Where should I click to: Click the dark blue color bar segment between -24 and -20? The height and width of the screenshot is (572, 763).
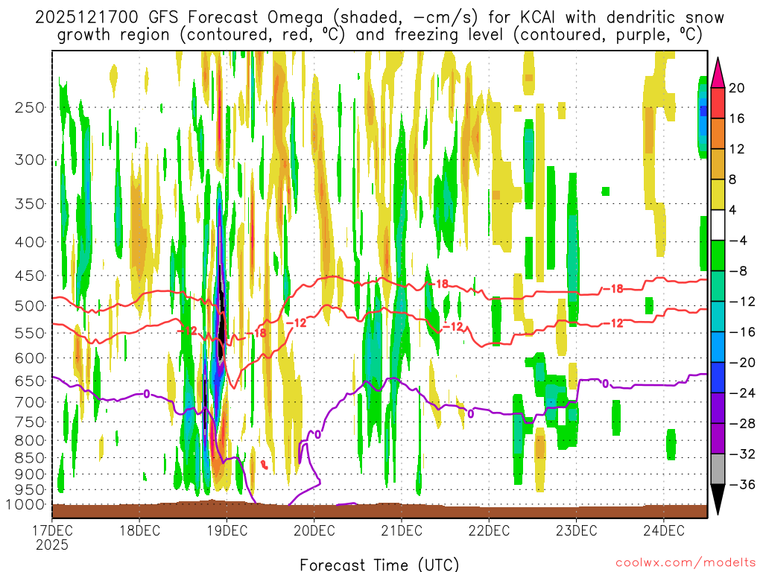(x=718, y=378)
